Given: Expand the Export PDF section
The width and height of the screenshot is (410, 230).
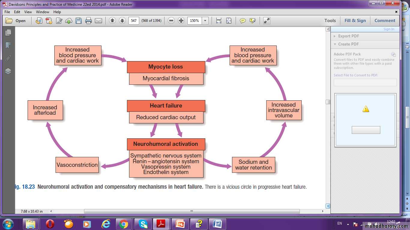Looking at the screenshot, I should click(348, 36).
